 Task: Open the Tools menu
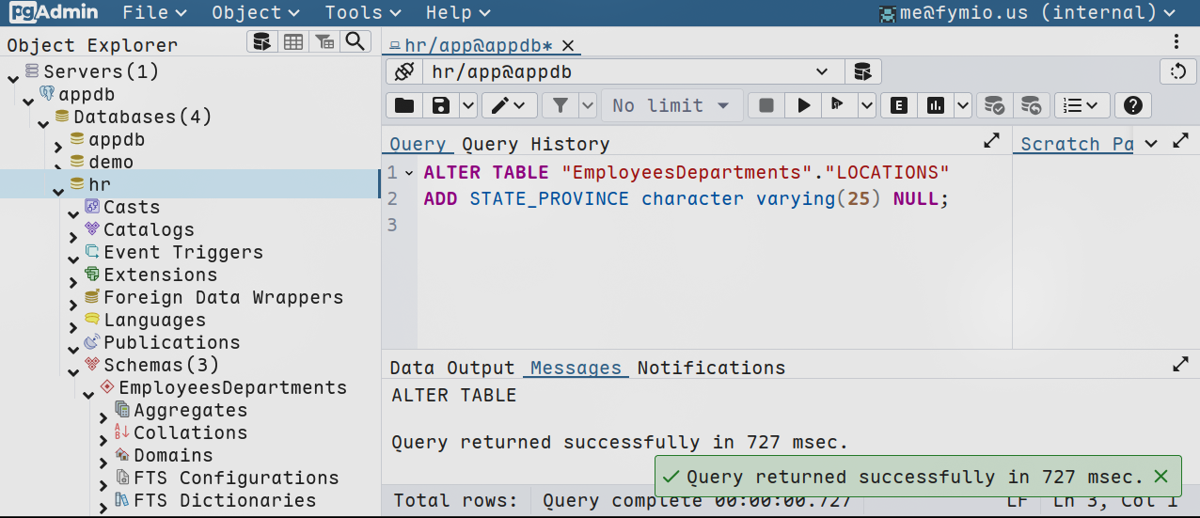360,12
